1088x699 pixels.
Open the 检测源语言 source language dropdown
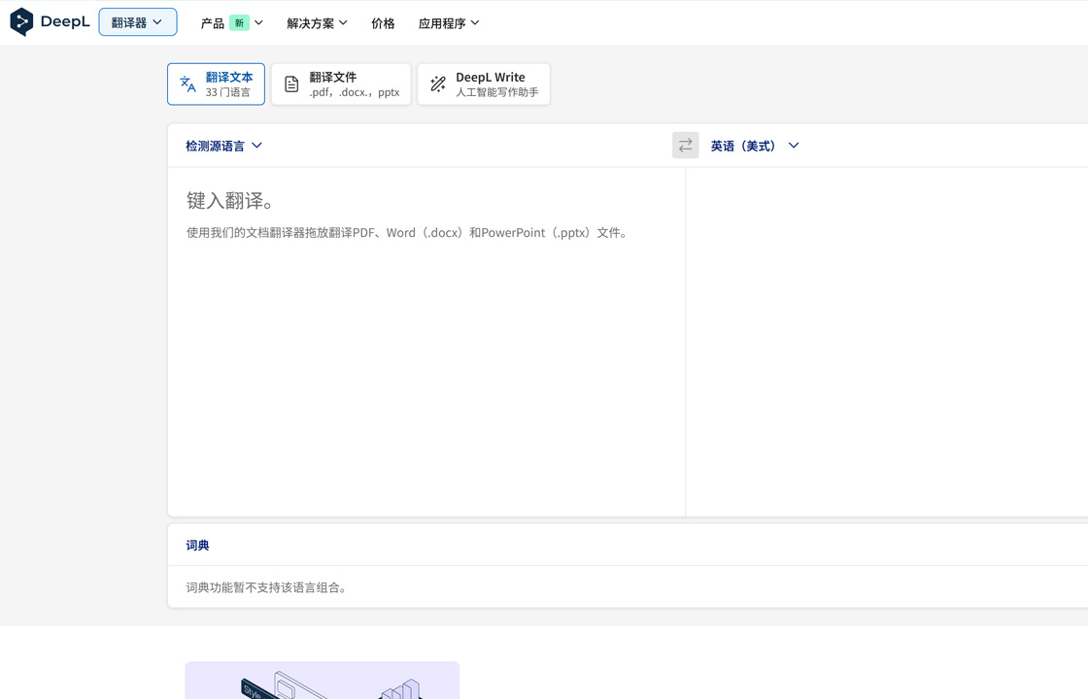click(x=223, y=146)
